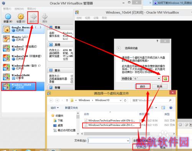Toggle the preview pane icon in file dialog

[163, 107]
